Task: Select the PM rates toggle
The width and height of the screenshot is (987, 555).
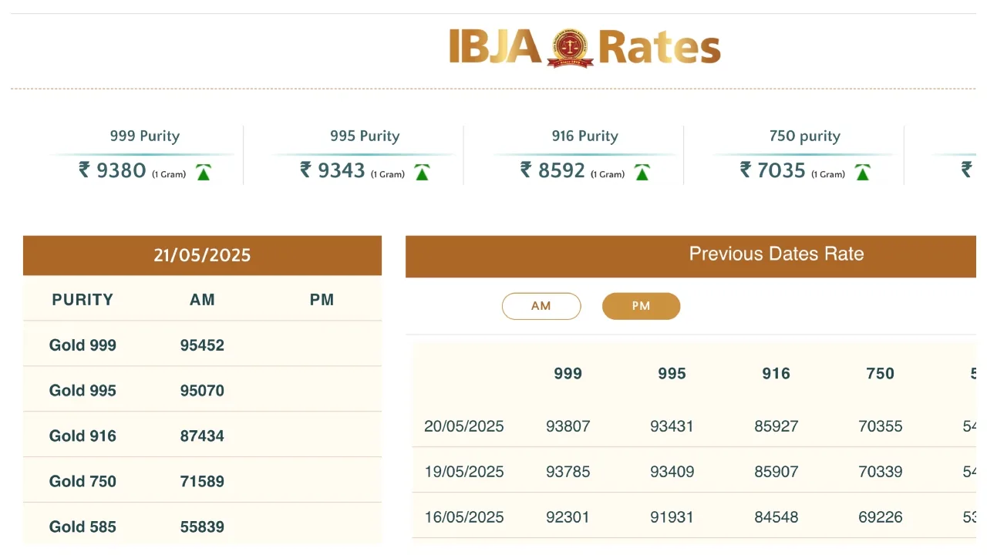Action: [x=641, y=306]
